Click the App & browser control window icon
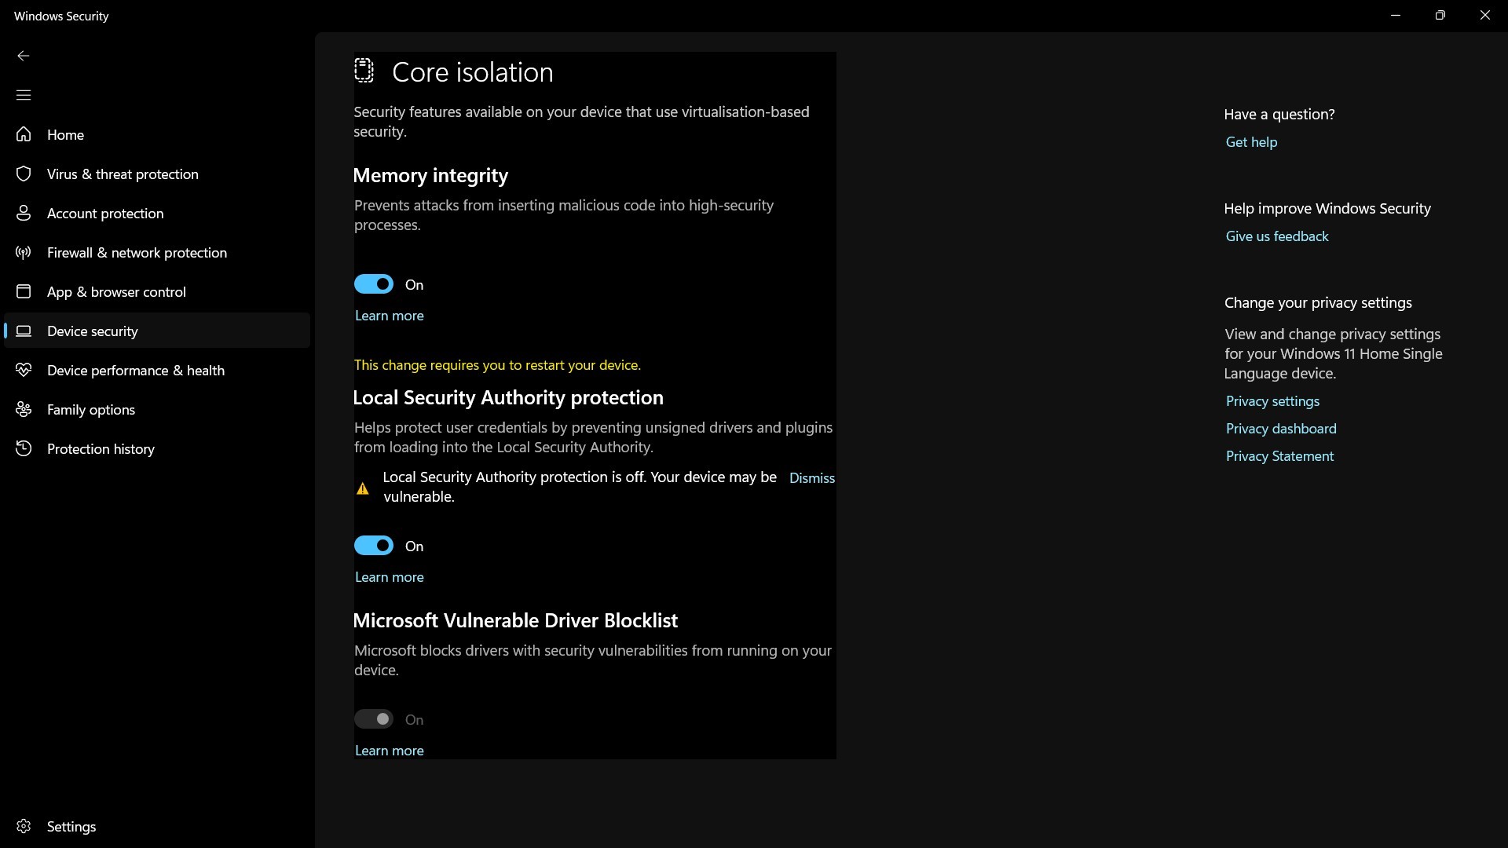Screen dimensions: 1508x848 click(24, 291)
